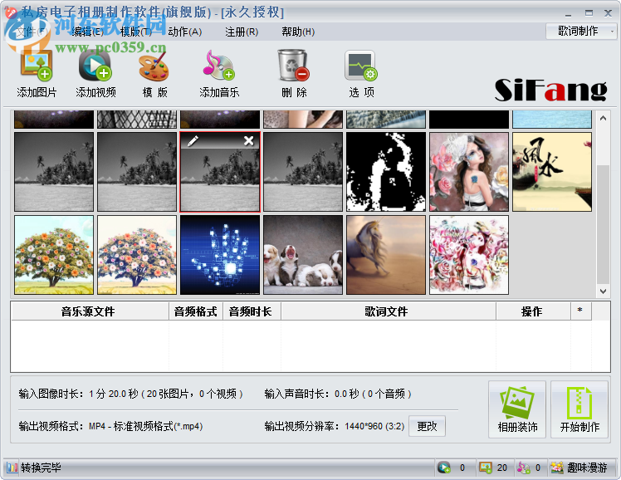This screenshot has width=621, height=480.
Task: Open the 模版(T) menu
Action: pos(136,32)
